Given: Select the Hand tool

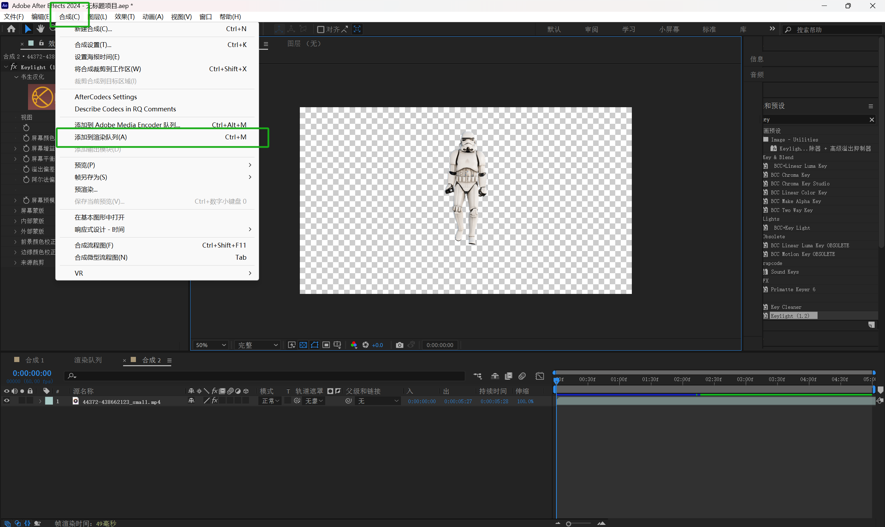Looking at the screenshot, I should pos(40,29).
